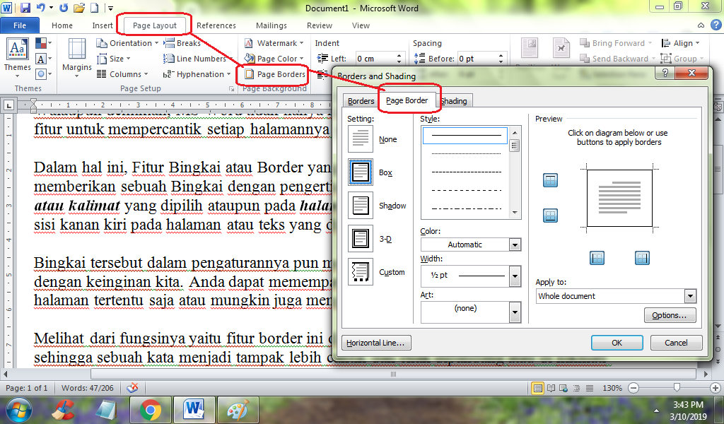The image size is (724, 424).
Task: Open the Windows Start button
Action: (x=19, y=410)
